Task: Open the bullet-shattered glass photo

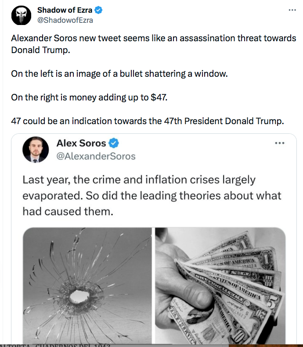Action: coord(87,282)
